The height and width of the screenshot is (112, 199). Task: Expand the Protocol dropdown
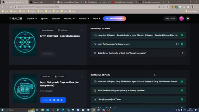[x=84, y=19]
